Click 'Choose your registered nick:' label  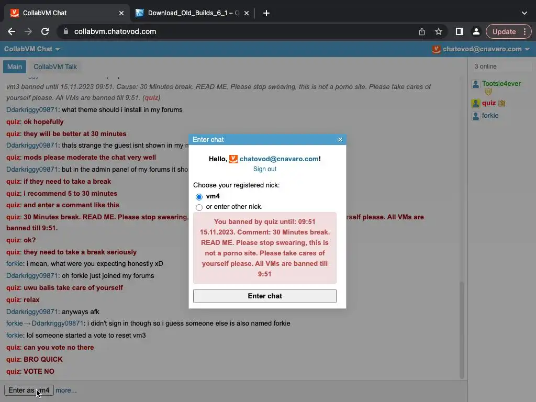236,185
